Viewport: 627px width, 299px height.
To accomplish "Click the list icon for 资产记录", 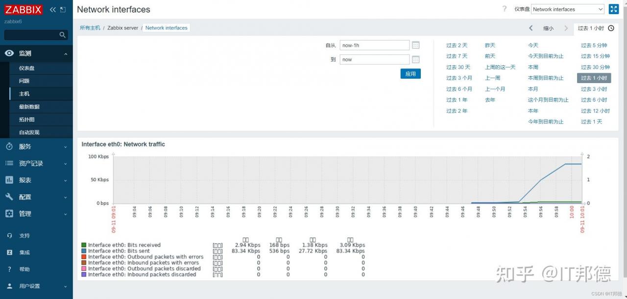I will 9,163.
